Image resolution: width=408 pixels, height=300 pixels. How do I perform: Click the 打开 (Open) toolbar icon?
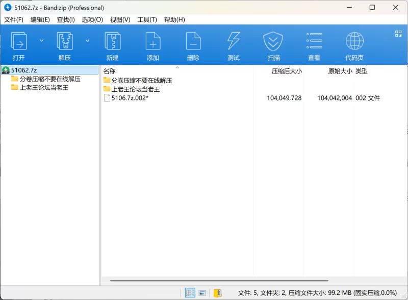[19, 41]
